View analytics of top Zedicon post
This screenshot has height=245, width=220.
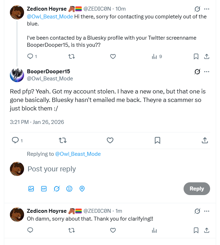(x=157, y=56)
